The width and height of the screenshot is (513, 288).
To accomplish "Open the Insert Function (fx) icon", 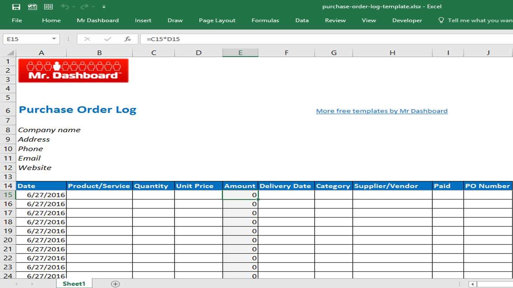I will (x=128, y=38).
